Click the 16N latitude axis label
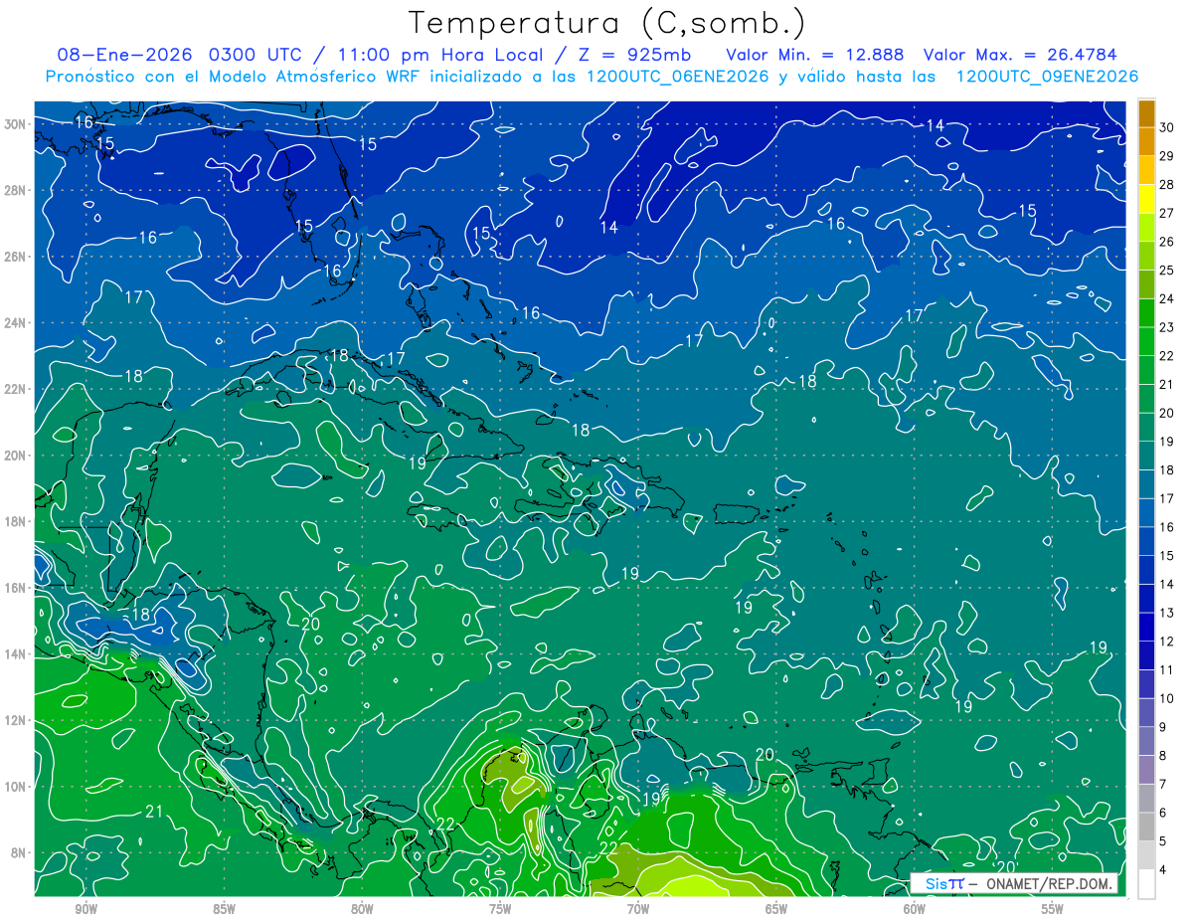Image resolution: width=1193 pixels, height=922 pixels. [x=15, y=588]
